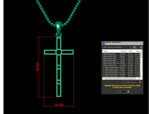Sort by the Grams column header
152x114 pixels.
click(124, 51)
